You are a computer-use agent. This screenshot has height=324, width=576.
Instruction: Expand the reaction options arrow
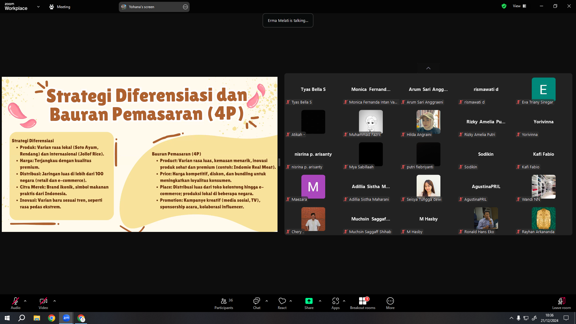click(x=291, y=301)
